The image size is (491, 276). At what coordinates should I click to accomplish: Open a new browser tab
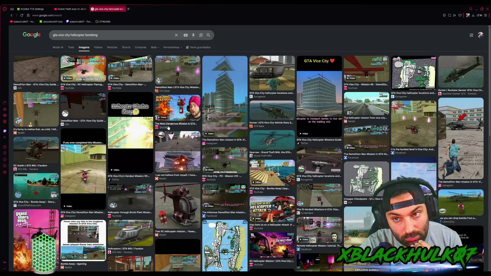pos(128,9)
